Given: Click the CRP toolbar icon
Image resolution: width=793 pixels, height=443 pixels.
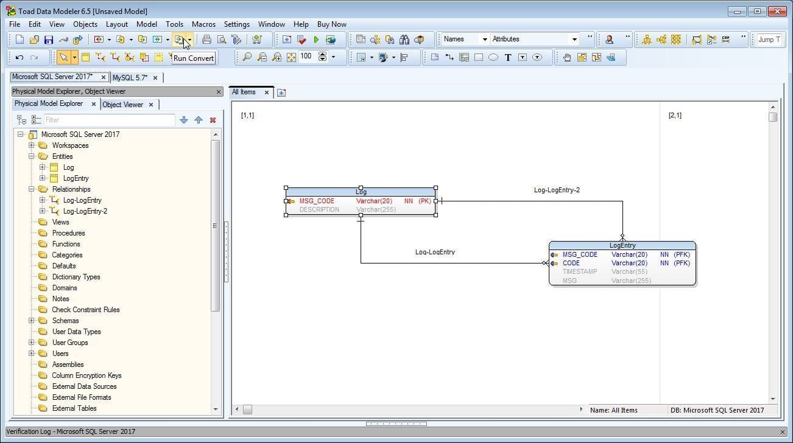Looking at the screenshot, I should click(x=726, y=40).
